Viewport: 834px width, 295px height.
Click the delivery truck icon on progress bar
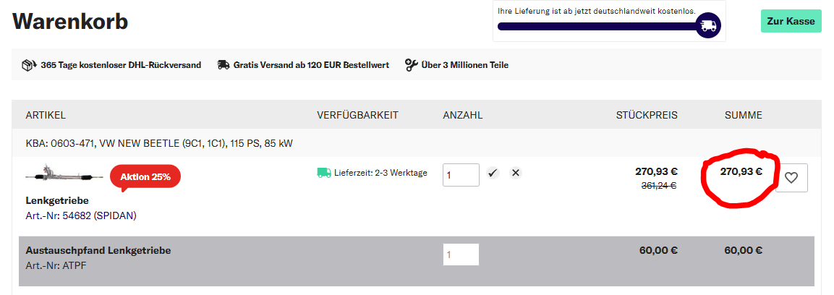(708, 26)
